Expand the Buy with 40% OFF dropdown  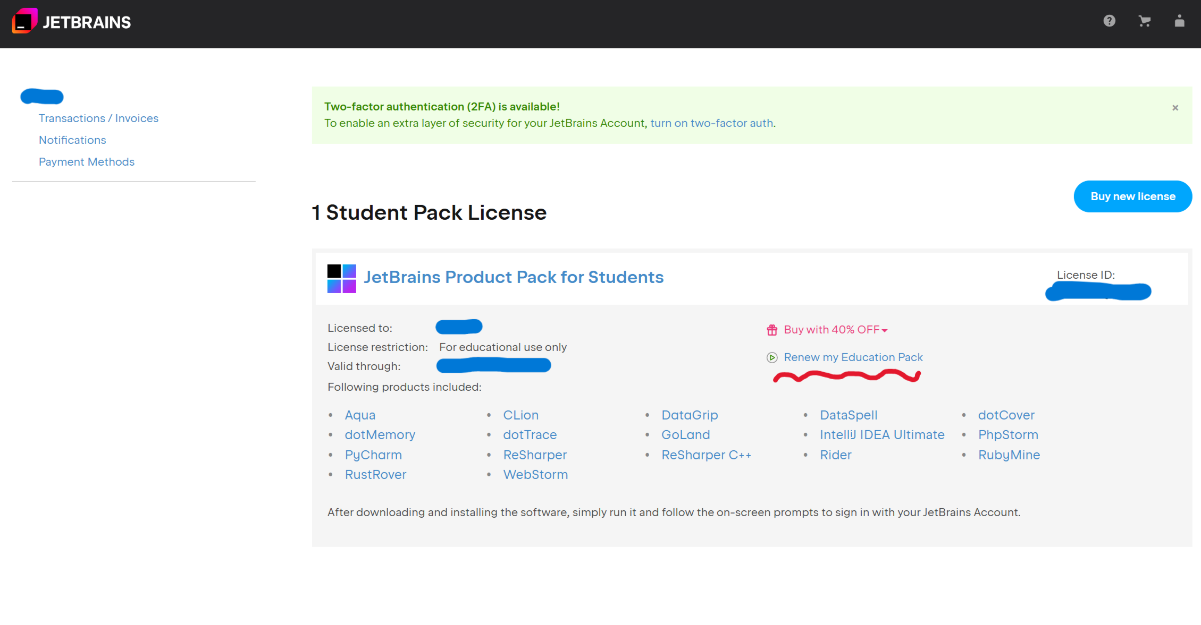coord(835,330)
